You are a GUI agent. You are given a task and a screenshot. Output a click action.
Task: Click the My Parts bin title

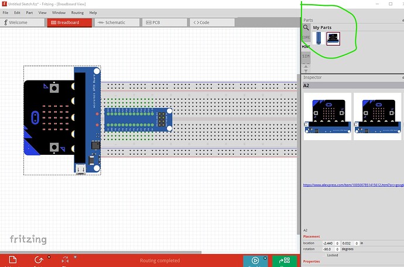pos(322,27)
